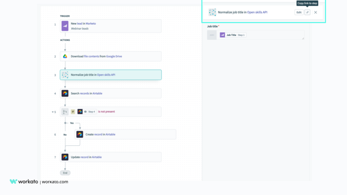Select step 3 Normalize job title card
Viewport: 347px width, 195px height.
(111, 75)
